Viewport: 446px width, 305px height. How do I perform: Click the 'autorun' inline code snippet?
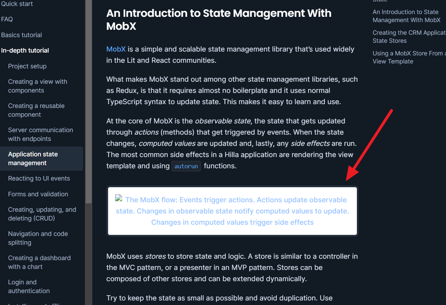pyautogui.click(x=186, y=166)
